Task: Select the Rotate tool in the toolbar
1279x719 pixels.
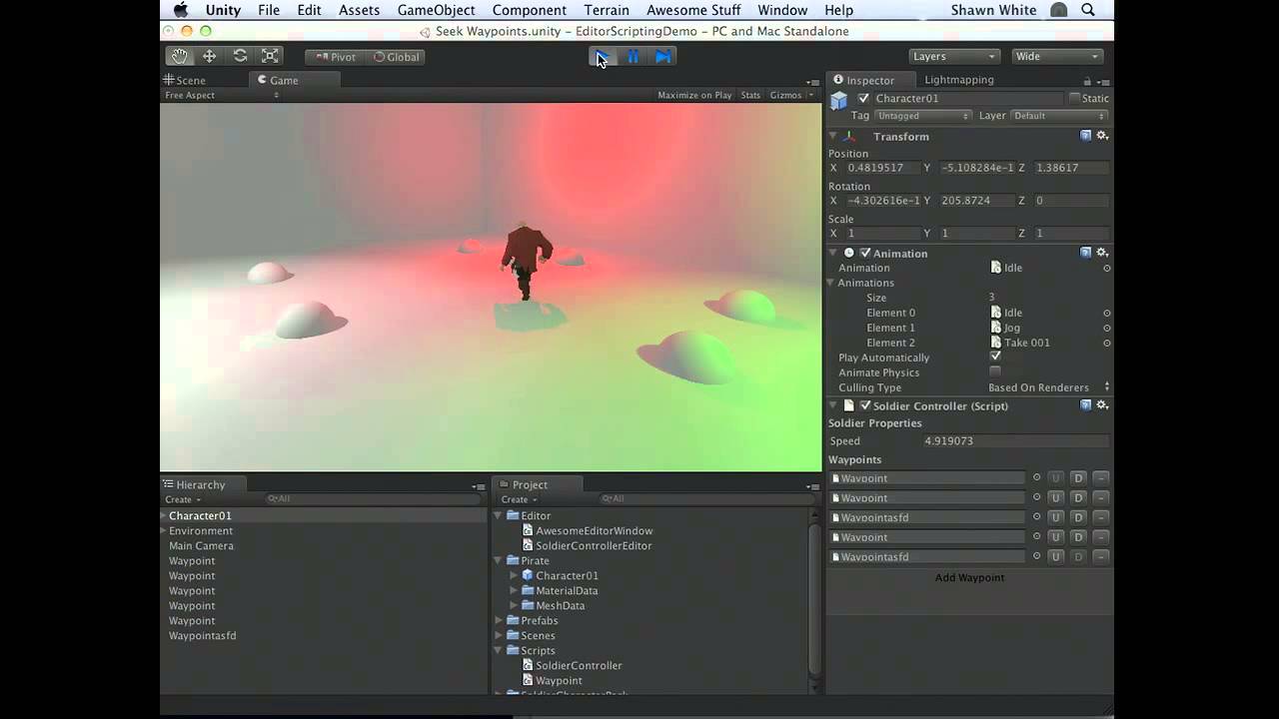Action: click(x=240, y=56)
